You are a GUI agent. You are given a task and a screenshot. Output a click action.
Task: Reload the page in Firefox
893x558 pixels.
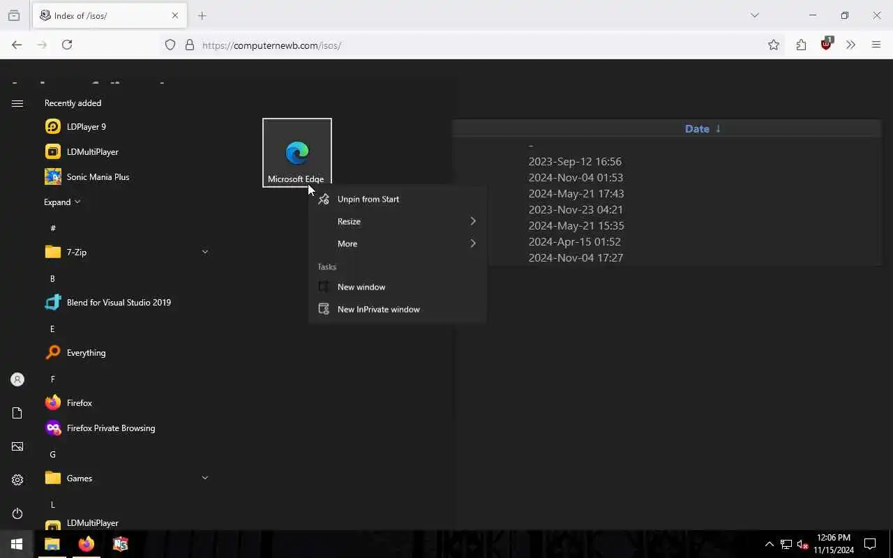[67, 45]
